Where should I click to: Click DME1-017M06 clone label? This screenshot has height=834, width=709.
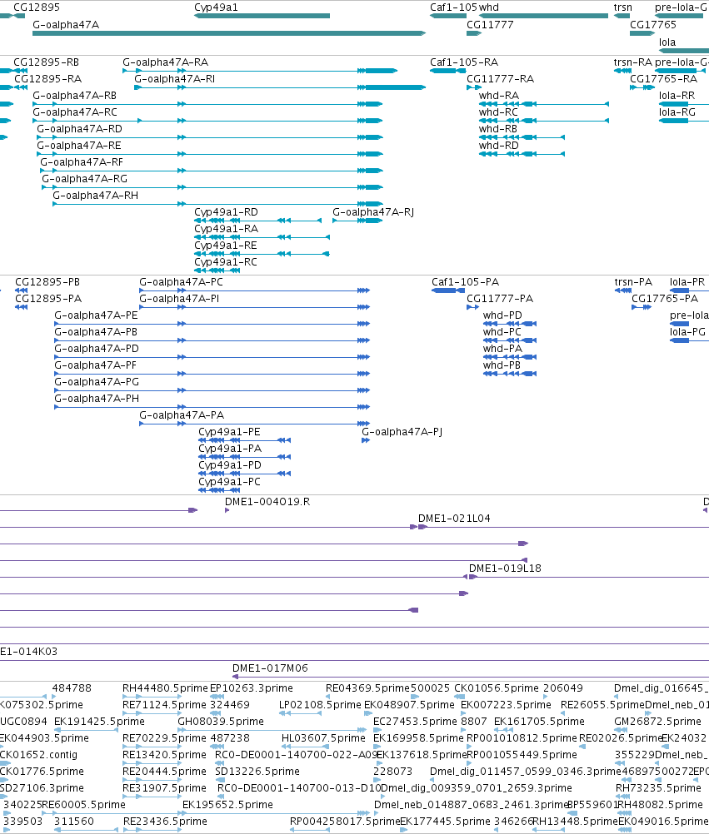(x=271, y=668)
